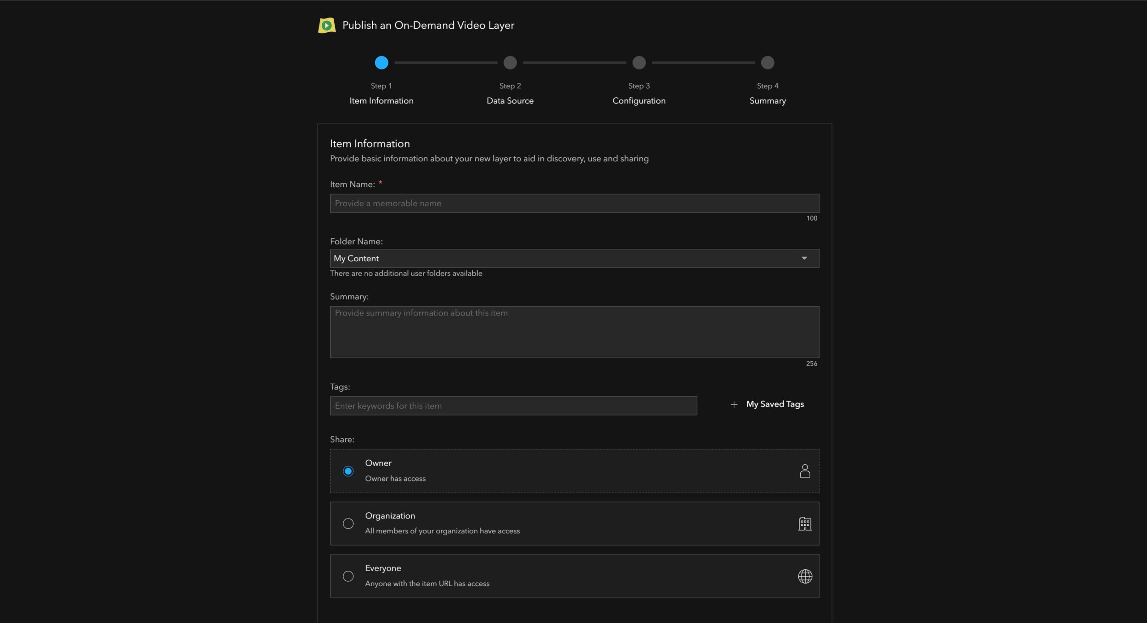Click the Organization building icon
The width and height of the screenshot is (1147, 623).
coord(805,523)
